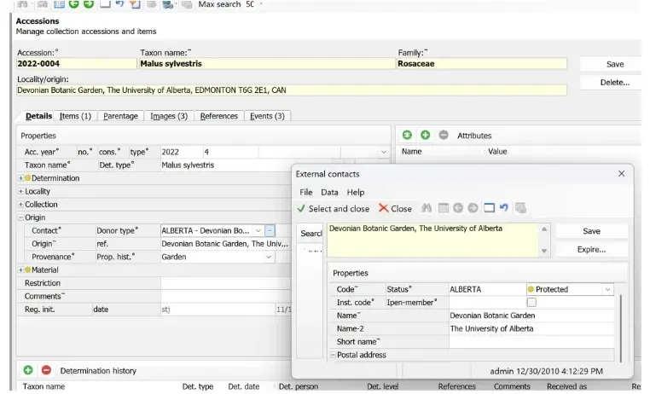Click the Expire... button
The image size is (650, 394).
(591, 249)
